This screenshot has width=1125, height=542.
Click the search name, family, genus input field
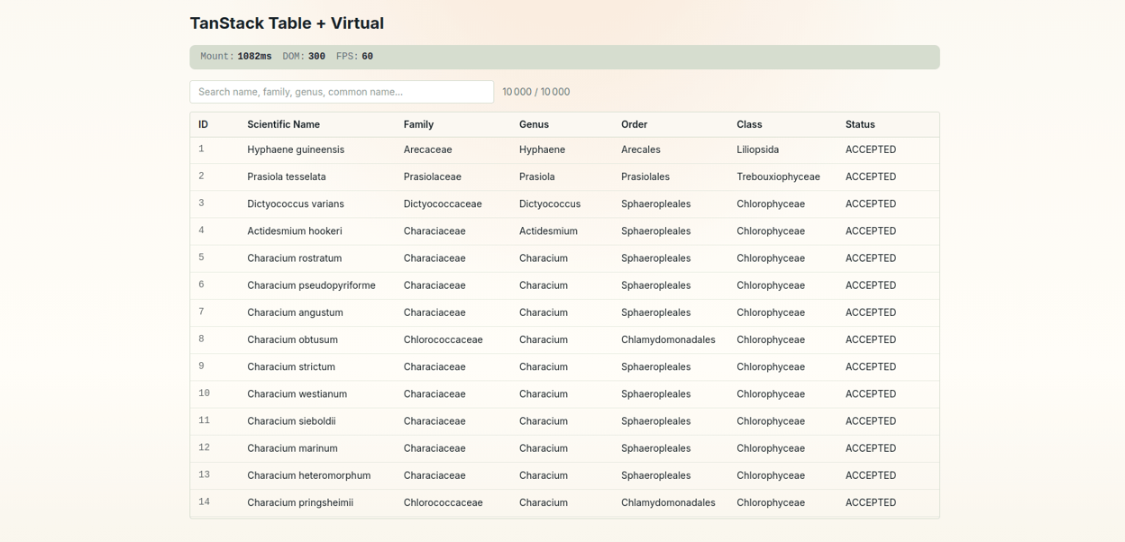coord(342,92)
